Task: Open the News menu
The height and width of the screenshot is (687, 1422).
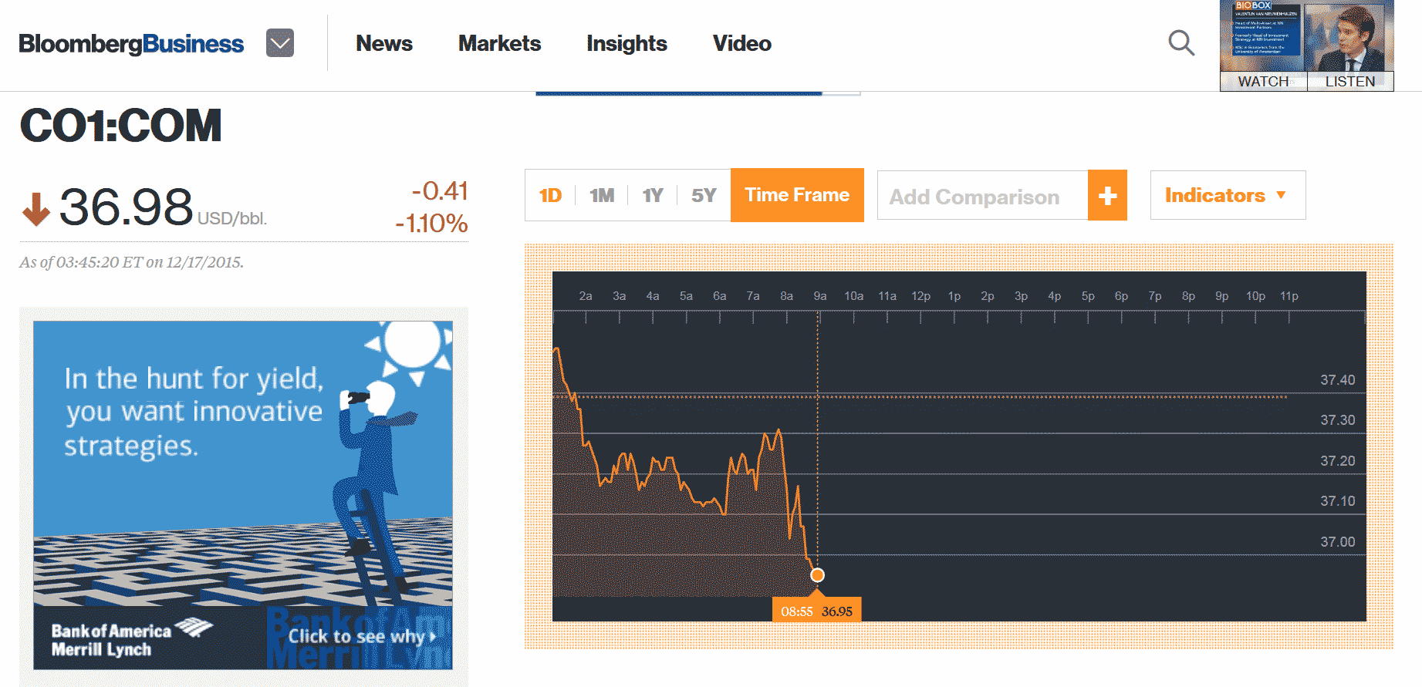Action: pyautogui.click(x=384, y=44)
